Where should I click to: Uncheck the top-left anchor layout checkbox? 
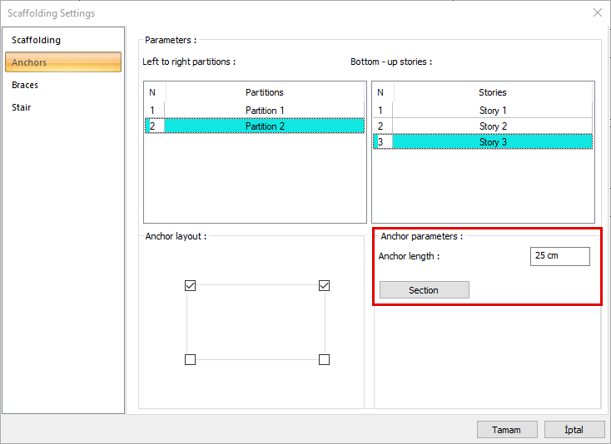pyautogui.click(x=190, y=286)
